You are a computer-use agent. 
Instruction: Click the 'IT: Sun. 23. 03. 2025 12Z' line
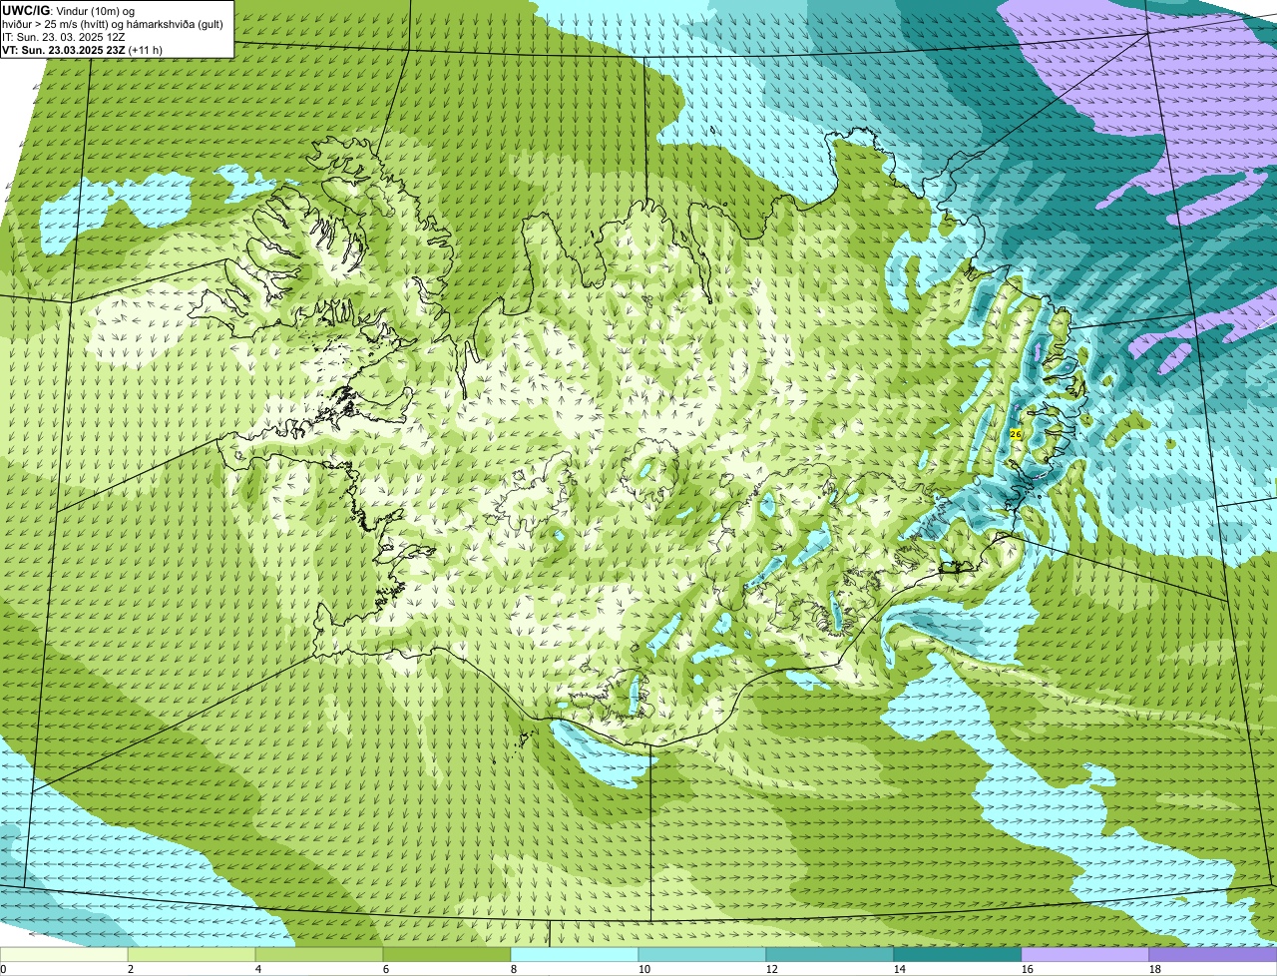(x=63, y=36)
